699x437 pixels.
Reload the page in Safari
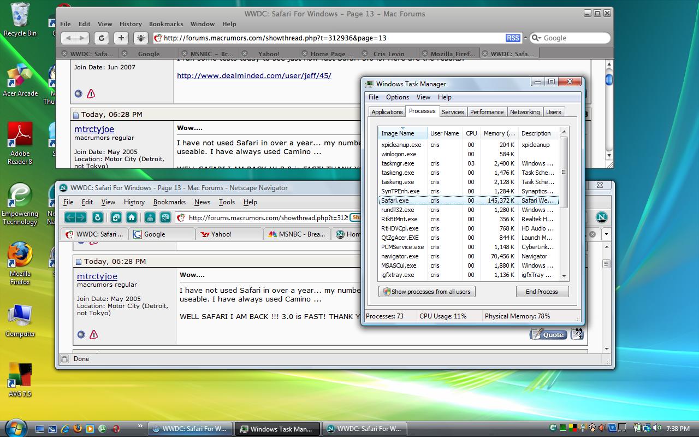(101, 38)
